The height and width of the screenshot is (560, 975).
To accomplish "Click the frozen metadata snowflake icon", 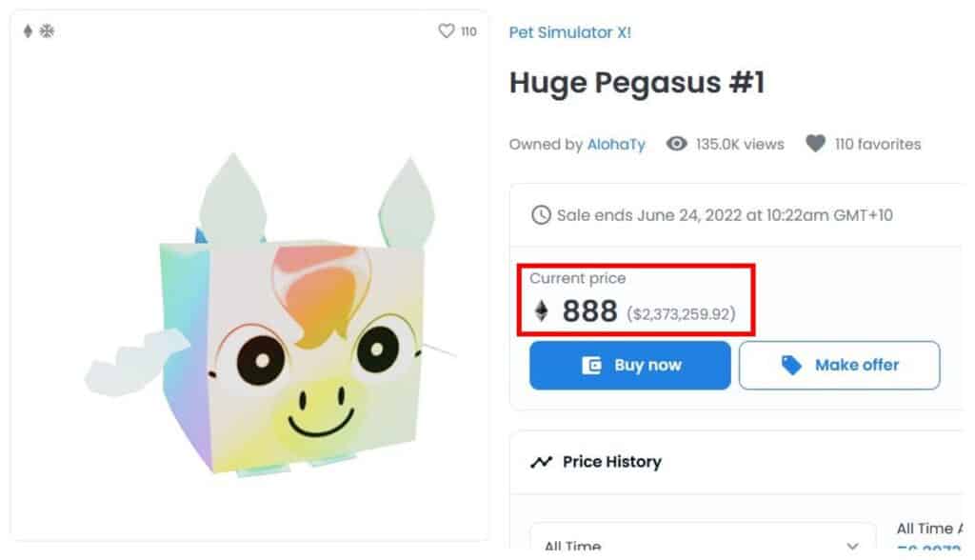I will click(x=46, y=30).
